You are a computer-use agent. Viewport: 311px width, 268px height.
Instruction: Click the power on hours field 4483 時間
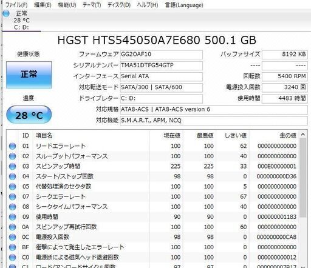(x=285, y=98)
